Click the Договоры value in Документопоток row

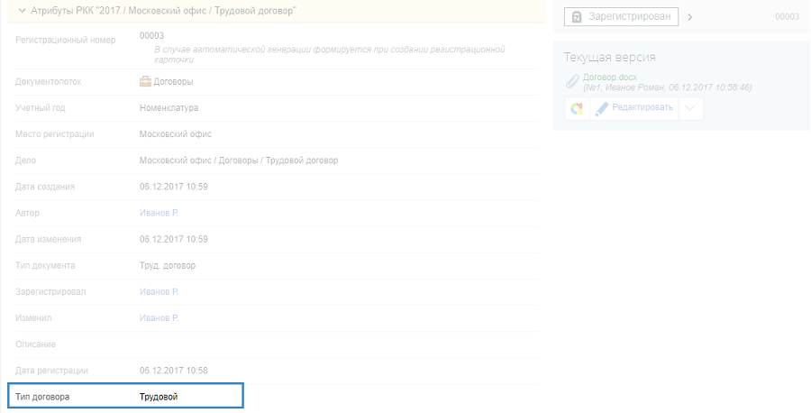174,82
